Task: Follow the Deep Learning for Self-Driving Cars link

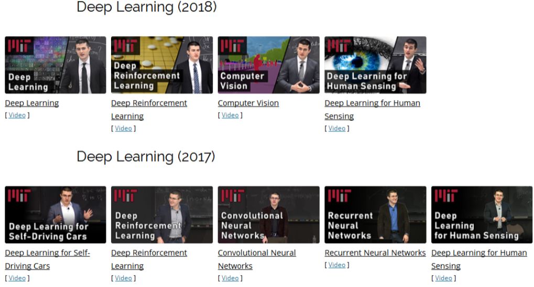Action: (x=47, y=259)
